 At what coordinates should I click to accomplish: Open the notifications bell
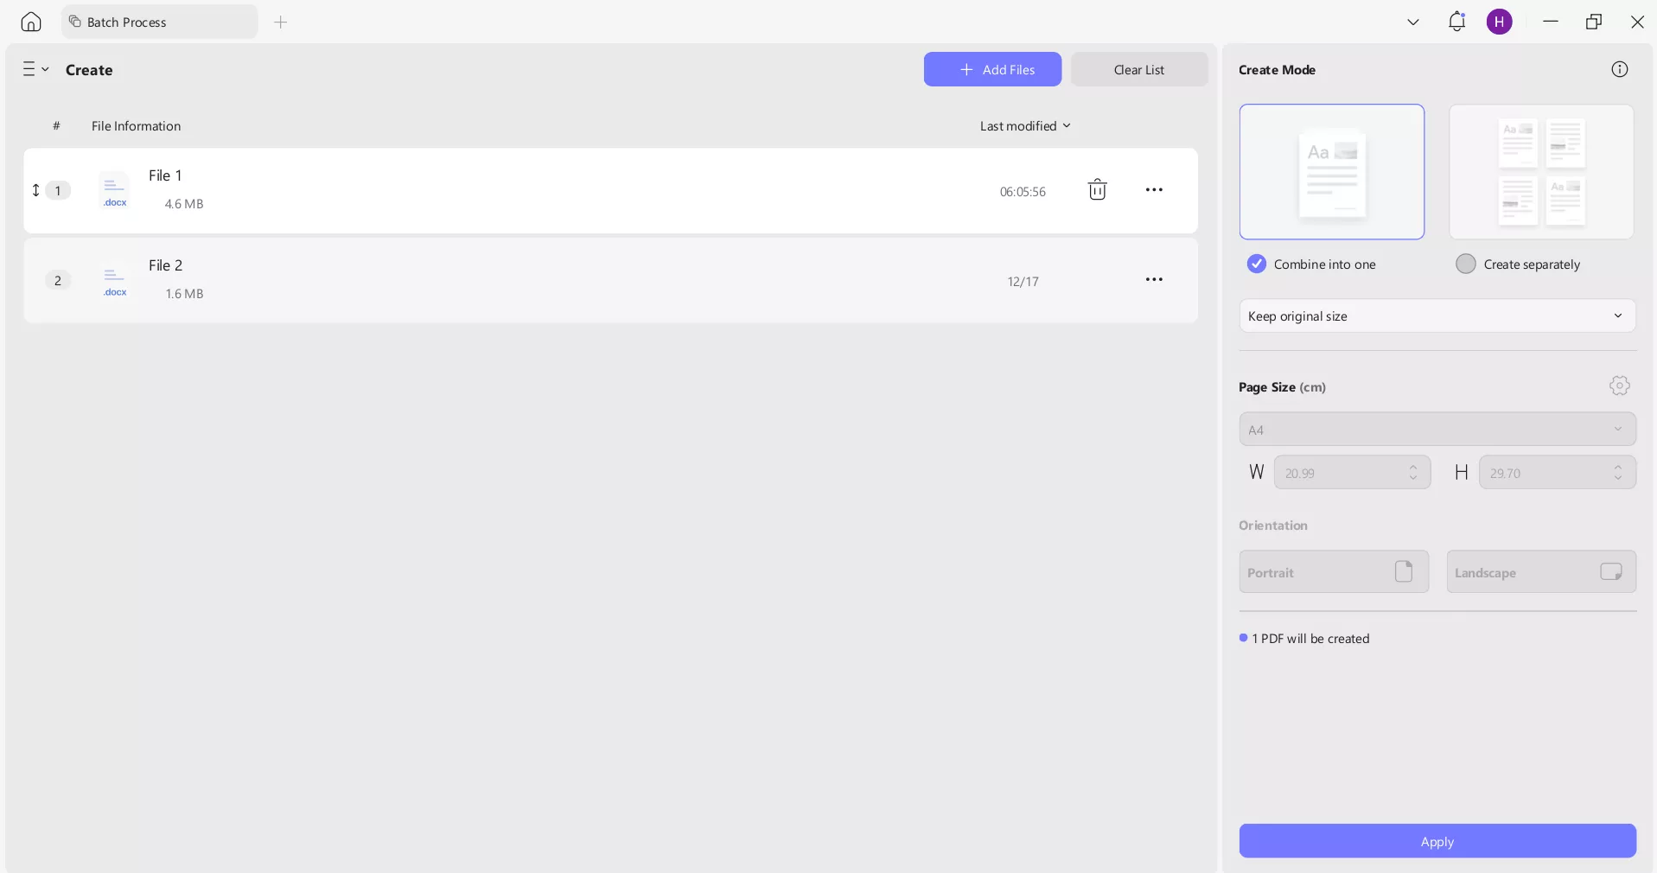point(1456,22)
